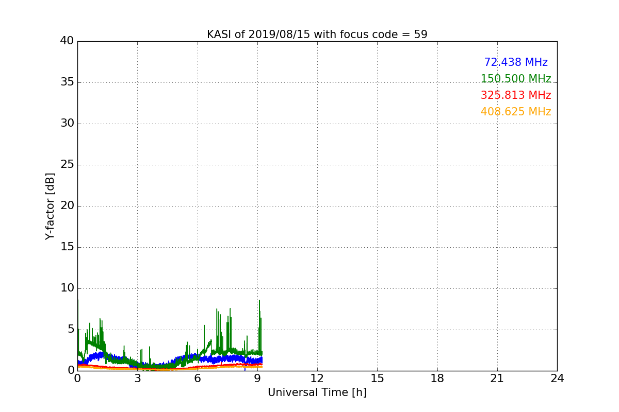This screenshot has width=619, height=412.
Task: Click the x-axis tick label 12
Action: click(317, 379)
